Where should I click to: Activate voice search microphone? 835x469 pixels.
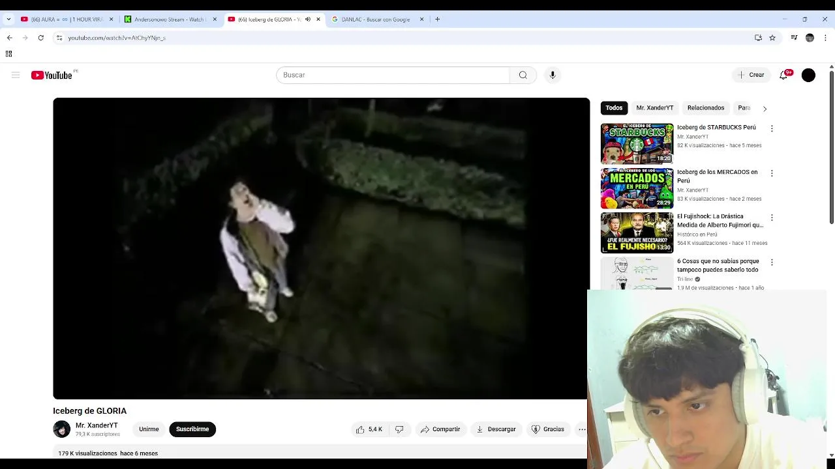[553, 75]
